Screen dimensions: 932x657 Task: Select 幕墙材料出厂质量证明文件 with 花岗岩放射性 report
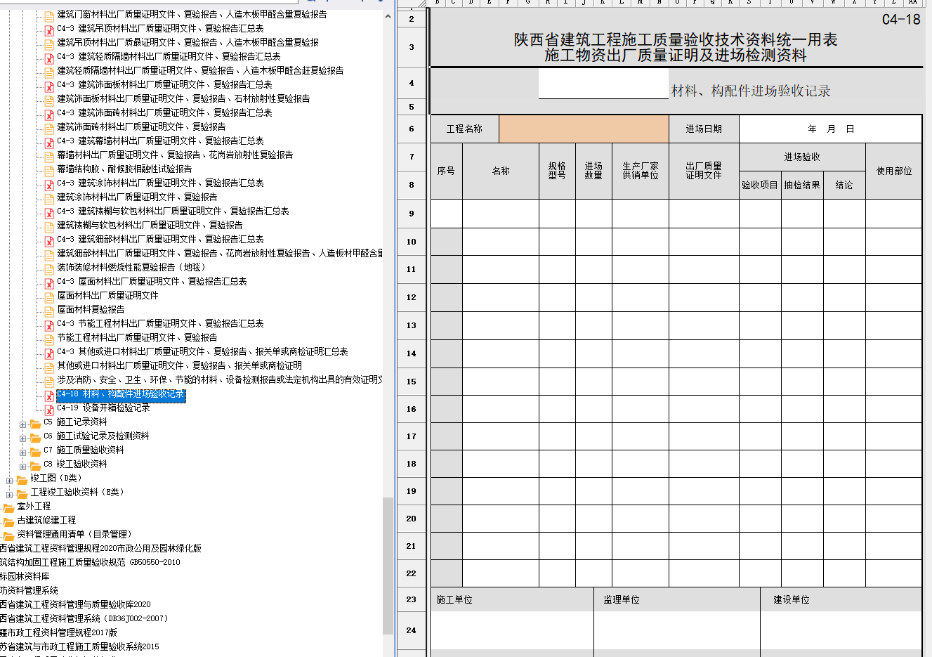point(175,155)
